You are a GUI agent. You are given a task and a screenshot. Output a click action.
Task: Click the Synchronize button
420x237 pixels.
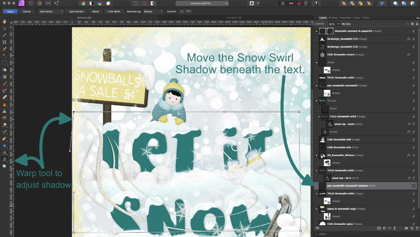[76, 11]
